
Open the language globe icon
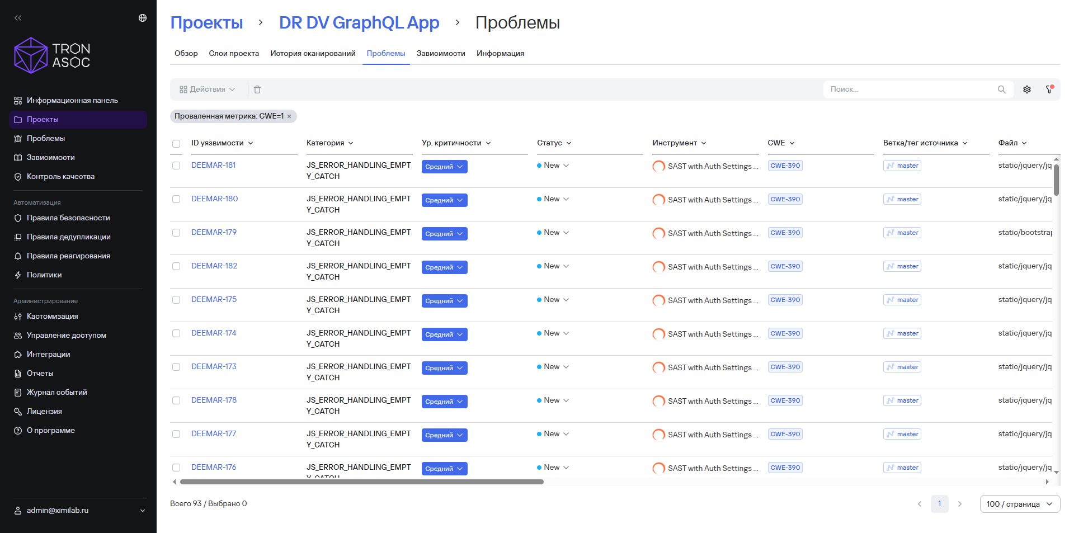pos(143,18)
